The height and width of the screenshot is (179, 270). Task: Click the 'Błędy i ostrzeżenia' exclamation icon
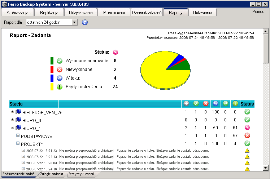coord(60,86)
